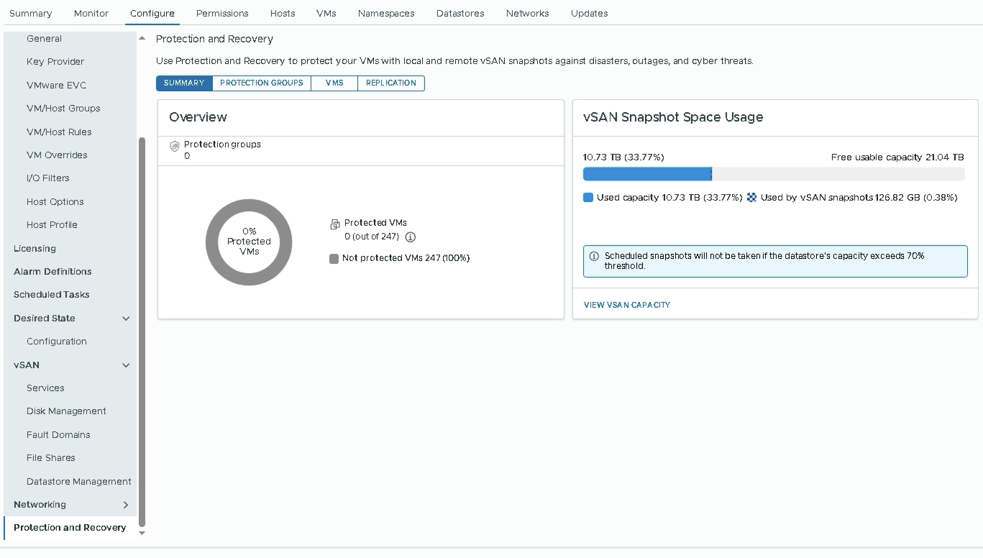The image size is (983, 558).
Task: Open the Permissions tab
Action: [222, 13]
